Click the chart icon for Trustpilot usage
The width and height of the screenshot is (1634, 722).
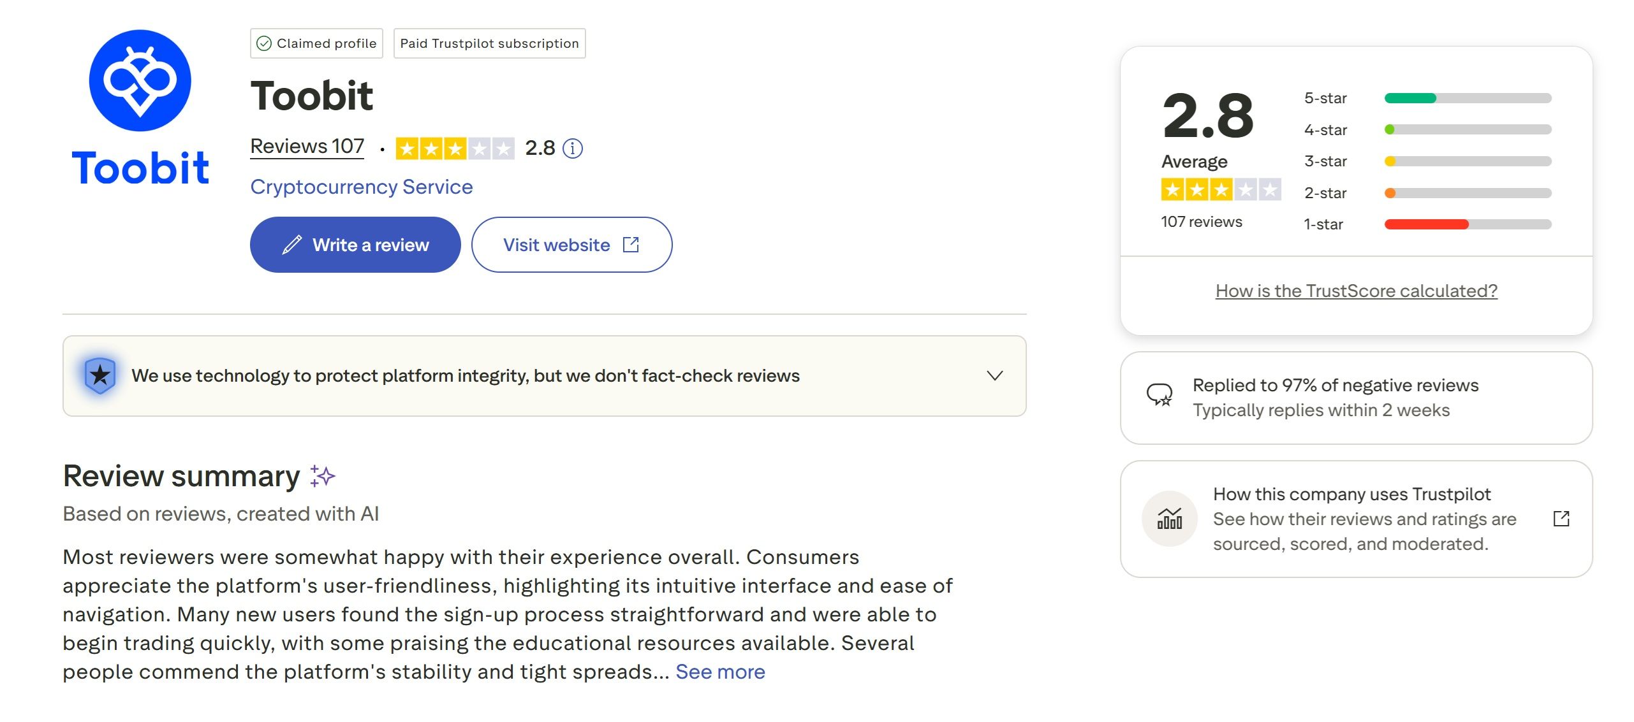pos(1169,519)
